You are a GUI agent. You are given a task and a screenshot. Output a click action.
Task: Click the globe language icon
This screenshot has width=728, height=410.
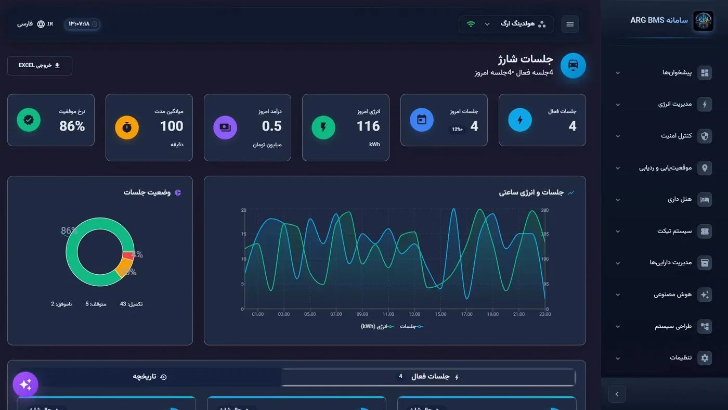point(41,24)
